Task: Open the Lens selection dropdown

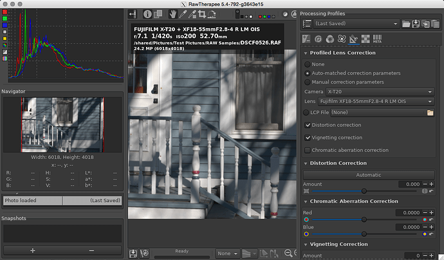Action: tap(376, 102)
